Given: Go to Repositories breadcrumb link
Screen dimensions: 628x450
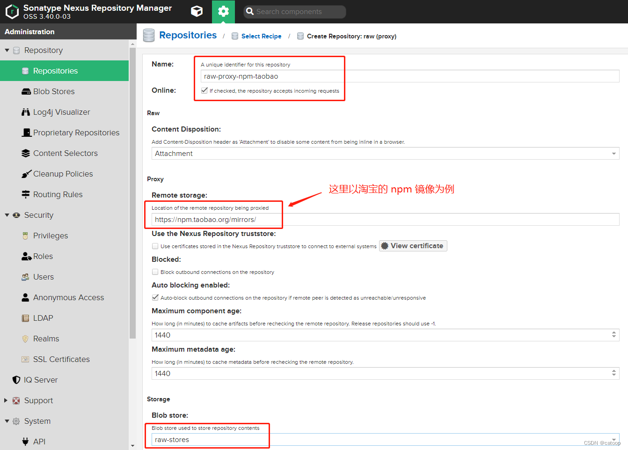Looking at the screenshot, I should point(188,35).
